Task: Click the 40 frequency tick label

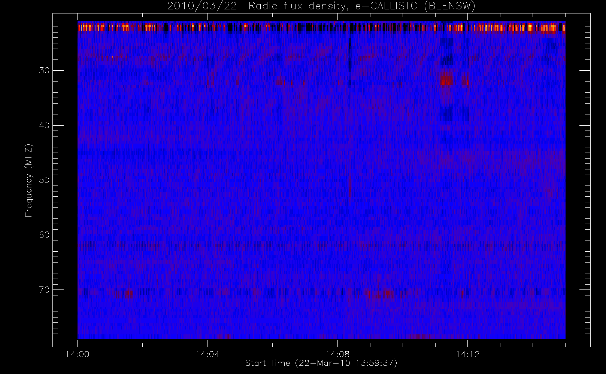Action: 44,125
